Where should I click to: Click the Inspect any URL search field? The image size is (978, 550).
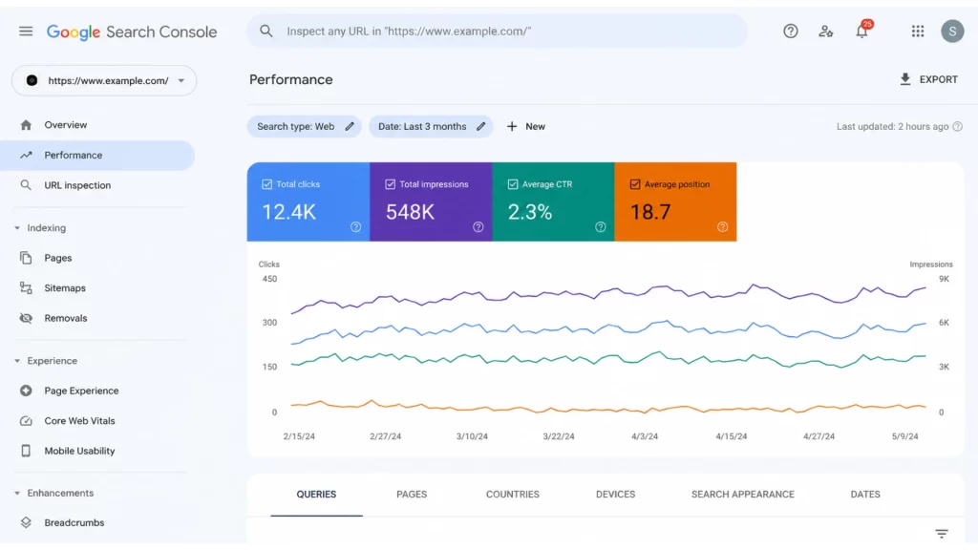pyautogui.click(x=497, y=32)
